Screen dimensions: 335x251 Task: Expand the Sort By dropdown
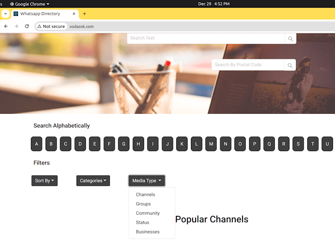click(44, 181)
